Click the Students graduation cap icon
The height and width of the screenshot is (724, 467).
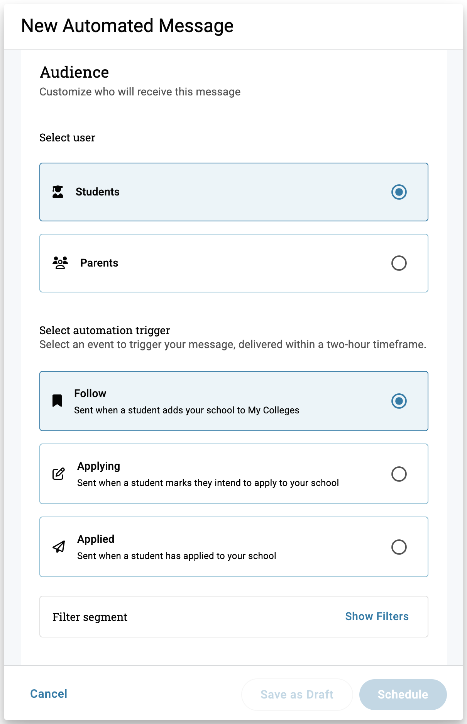[x=58, y=192]
